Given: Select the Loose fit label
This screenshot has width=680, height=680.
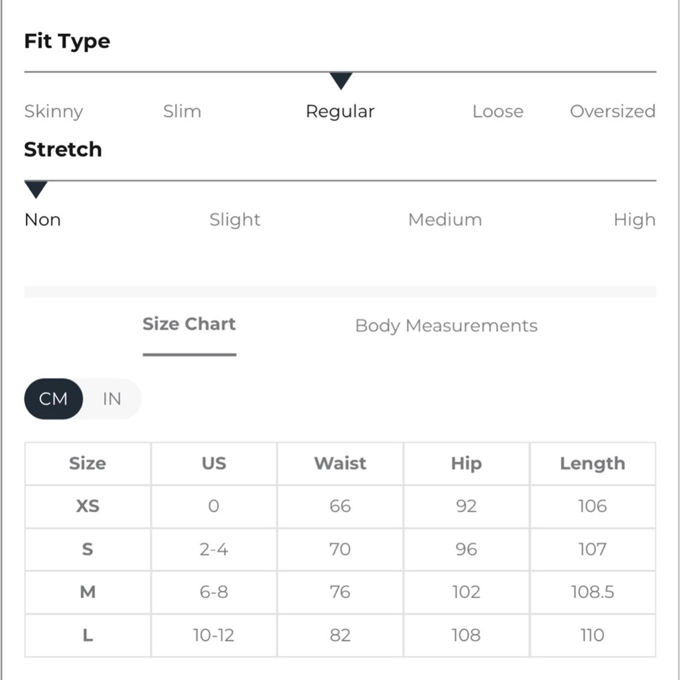Looking at the screenshot, I should point(498,111).
